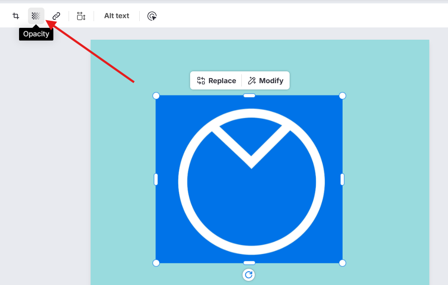Click the left-middle edge resize handle
The image size is (448, 285).
point(156,179)
